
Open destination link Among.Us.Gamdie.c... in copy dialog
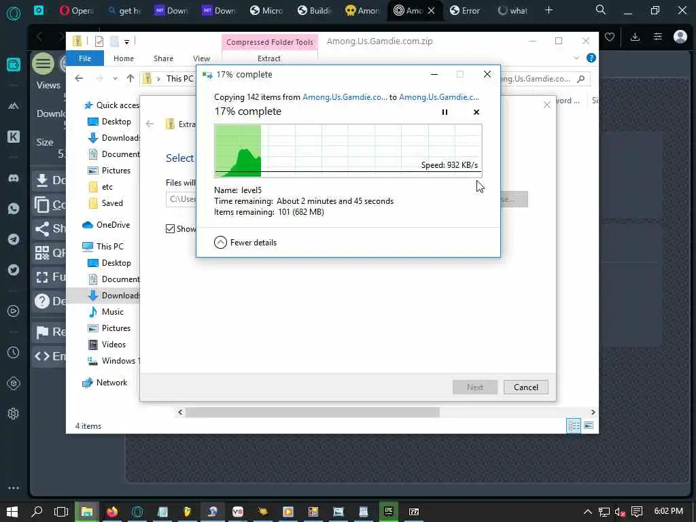coord(438,97)
